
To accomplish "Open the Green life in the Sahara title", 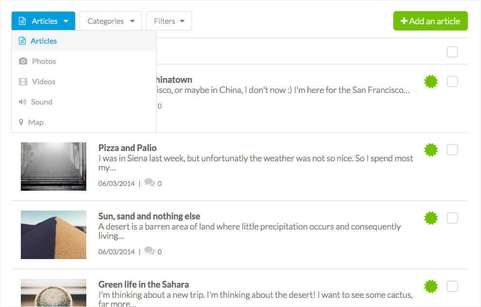I will point(144,284).
